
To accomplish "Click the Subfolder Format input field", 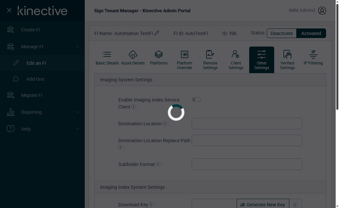I will pos(247,164).
